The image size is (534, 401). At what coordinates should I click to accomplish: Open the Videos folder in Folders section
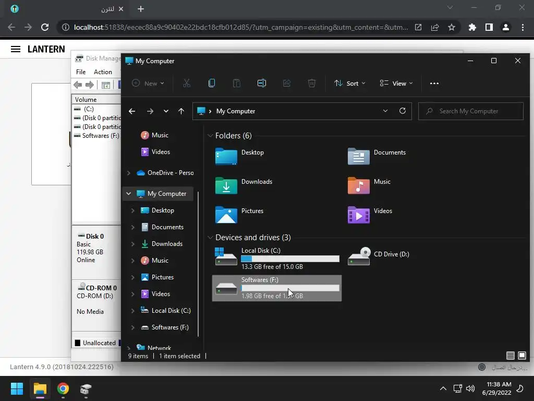[x=358, y=215]
